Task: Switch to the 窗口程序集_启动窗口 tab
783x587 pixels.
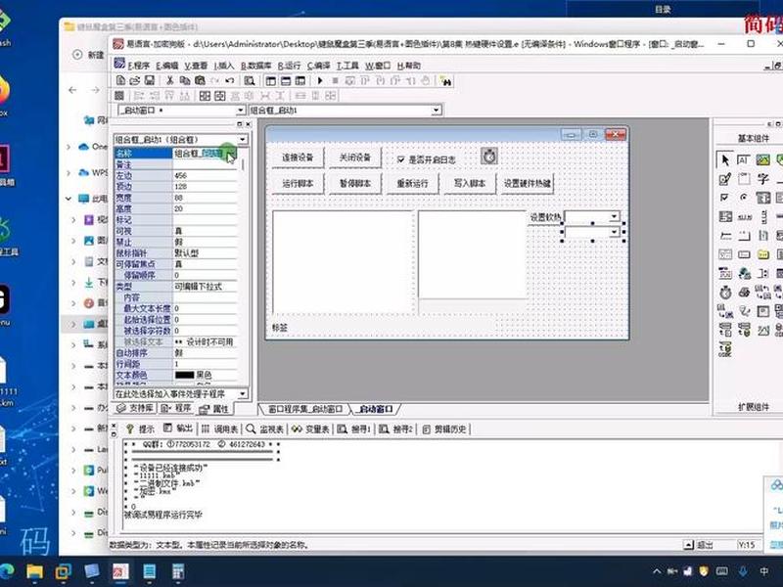Action: pos(305,409)
